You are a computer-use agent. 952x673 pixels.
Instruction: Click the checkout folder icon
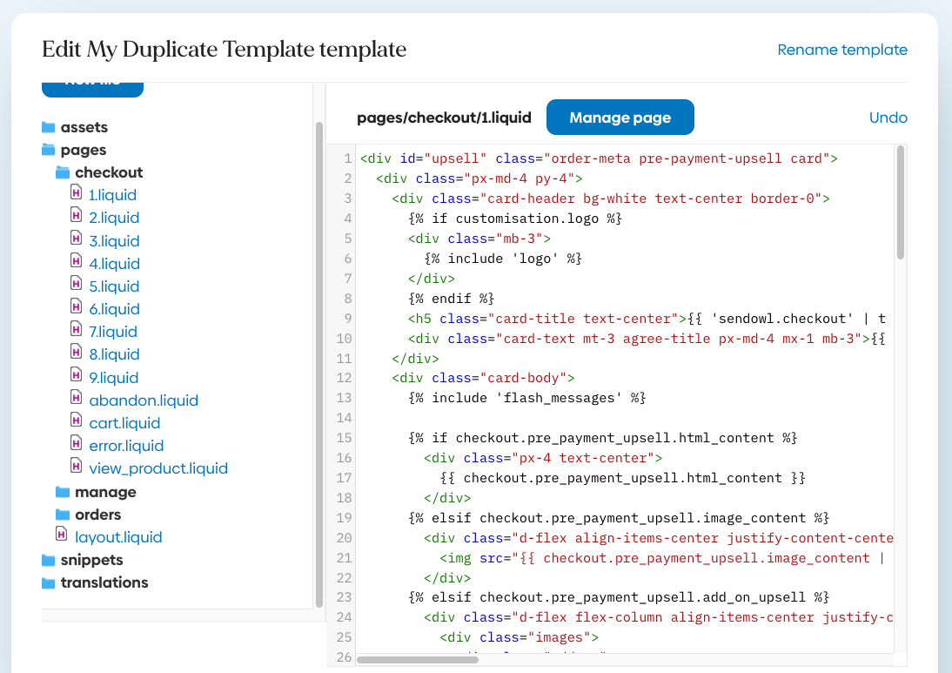click(x=63, y=172)
